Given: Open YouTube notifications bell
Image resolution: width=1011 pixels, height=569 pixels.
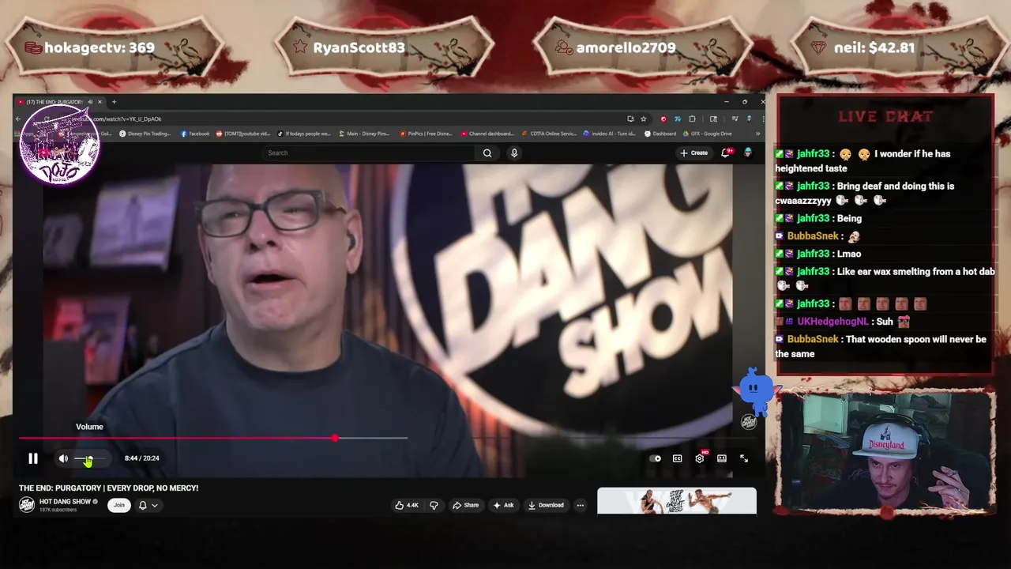Looking at the screenshot, I should click(x=725, y=153).
